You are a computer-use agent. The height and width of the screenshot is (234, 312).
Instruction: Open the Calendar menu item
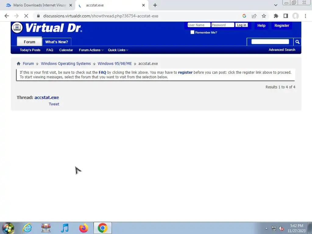66,50
